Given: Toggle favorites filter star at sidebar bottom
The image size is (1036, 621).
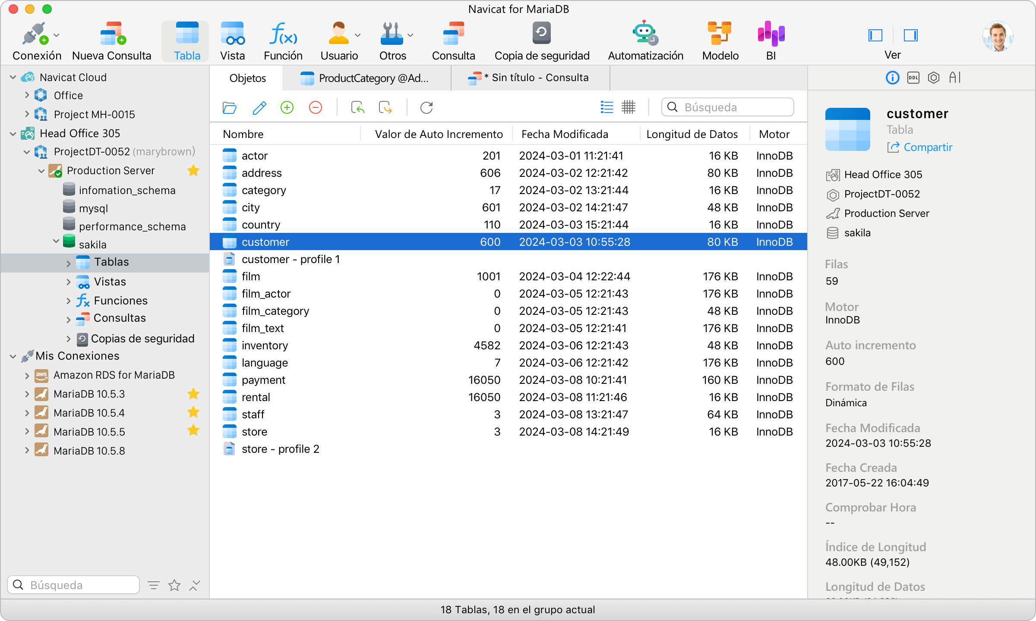Looking at the screenshot, I should point(174,585).
